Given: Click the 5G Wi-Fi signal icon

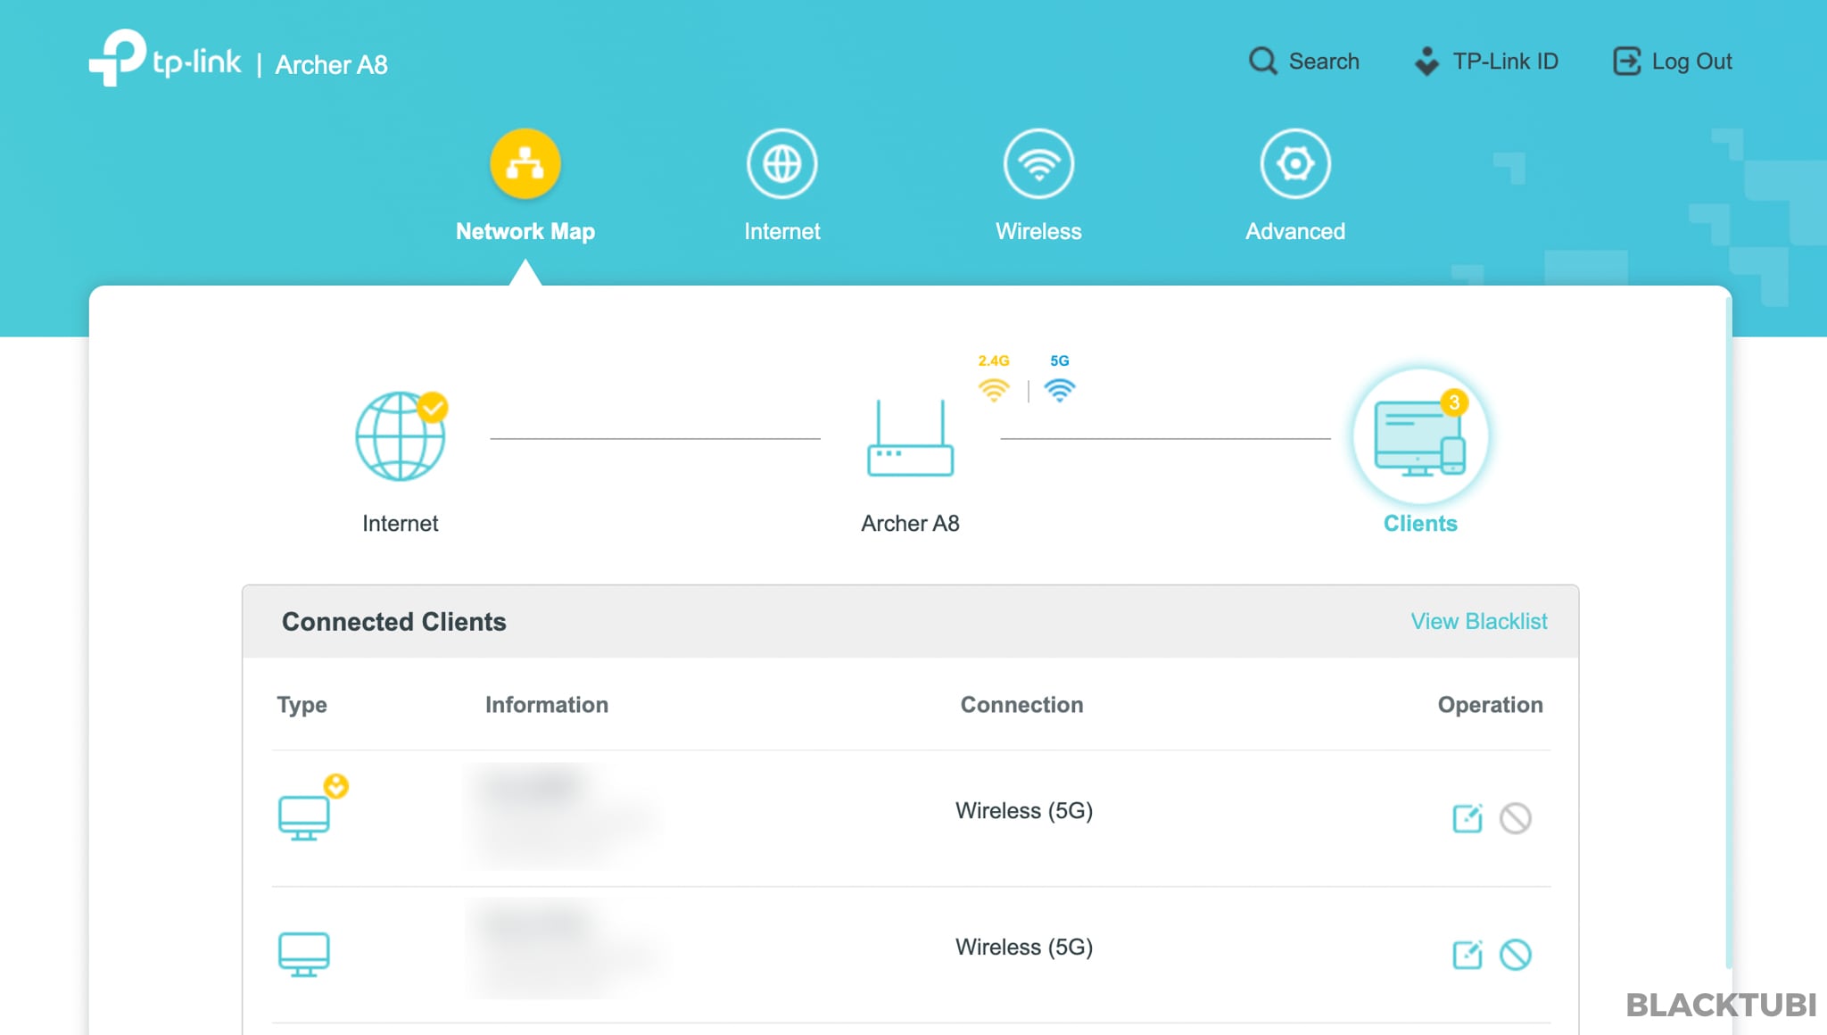Looking at the screenshot, I should [x=1060, y=390].
